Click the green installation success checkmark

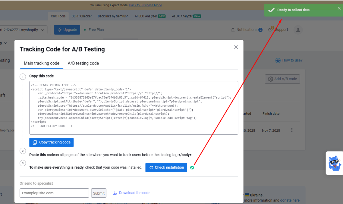(192, 168)
